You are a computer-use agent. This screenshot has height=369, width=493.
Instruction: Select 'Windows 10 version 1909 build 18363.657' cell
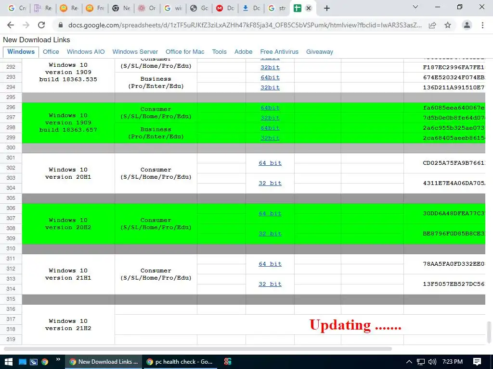coord(68,123)
